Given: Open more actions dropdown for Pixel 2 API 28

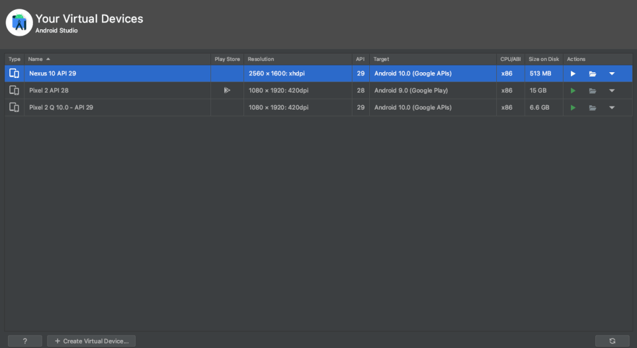Looking at the screenshot, I should click(612, 90).
